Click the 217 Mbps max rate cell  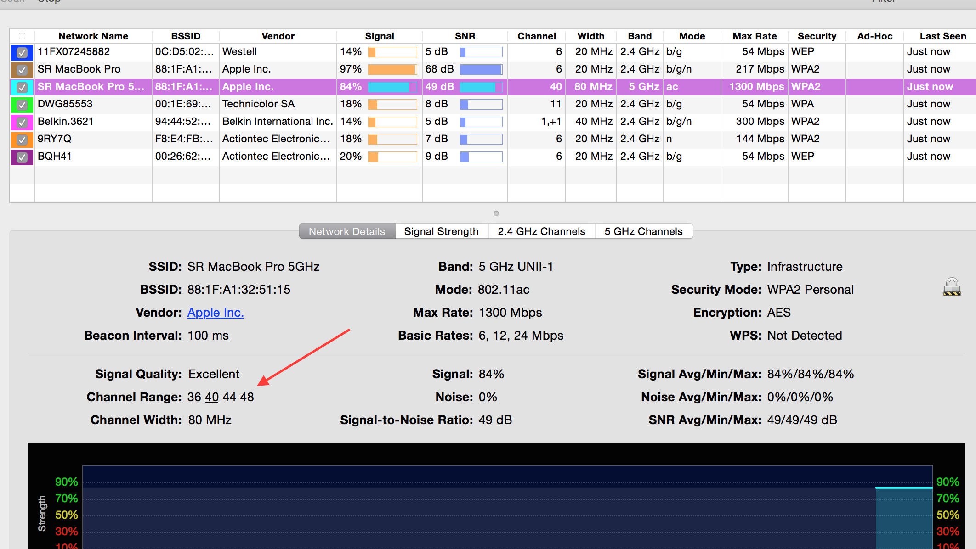pos(760,69)
